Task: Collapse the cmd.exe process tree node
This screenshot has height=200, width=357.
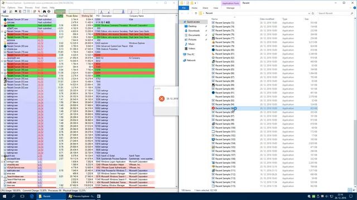Action: click(x=2, y=26)
